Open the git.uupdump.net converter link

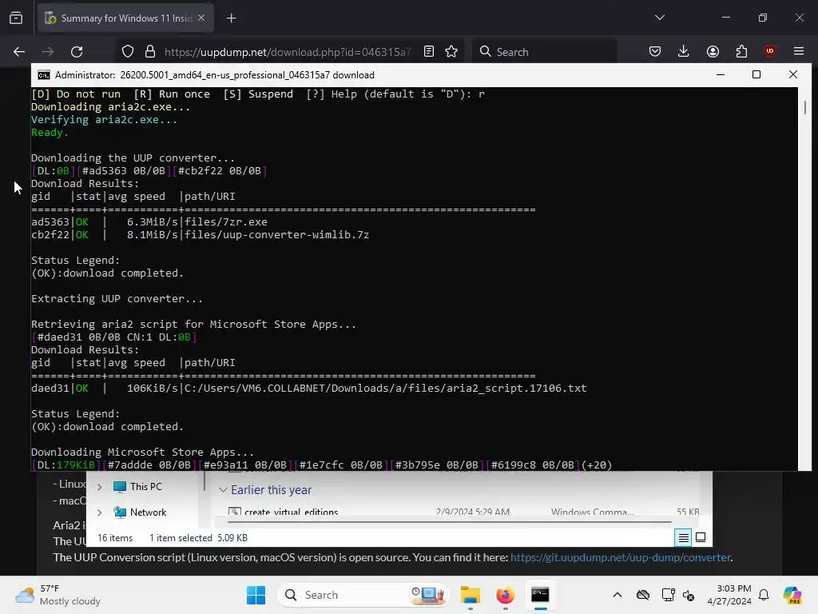pyautogui.click(x=620, y=557)
